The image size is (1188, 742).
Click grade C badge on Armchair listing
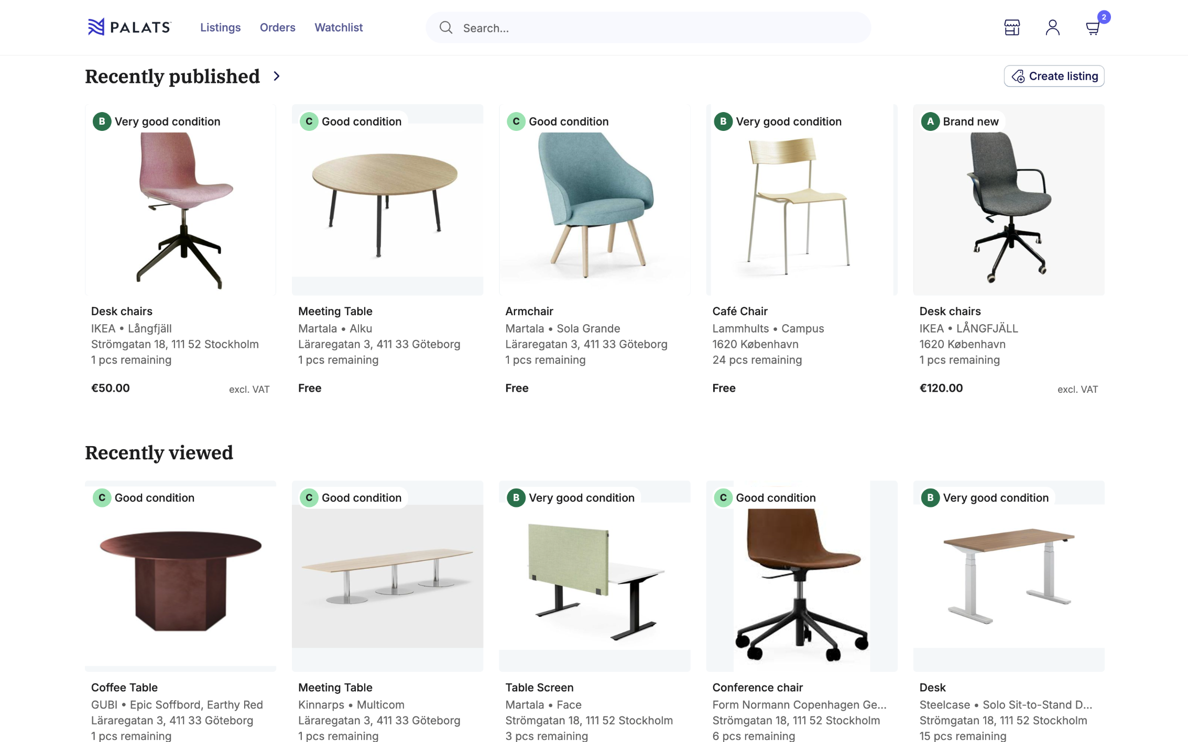click(516, 121)
